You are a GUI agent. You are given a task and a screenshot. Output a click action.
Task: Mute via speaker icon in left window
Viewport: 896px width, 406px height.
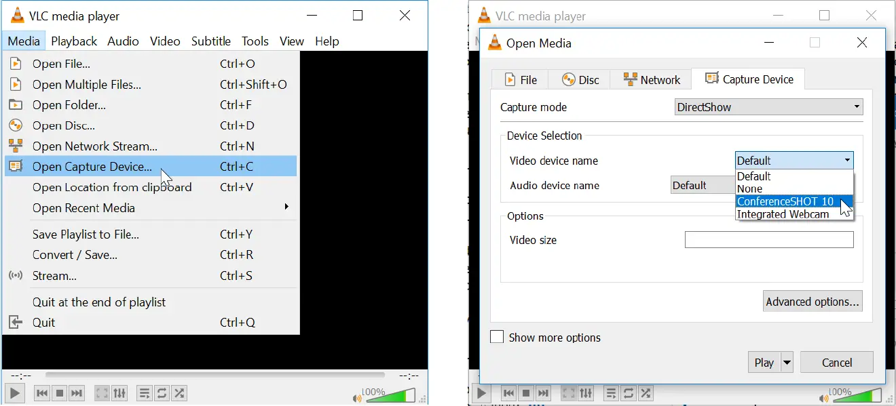tap(357, 398)
